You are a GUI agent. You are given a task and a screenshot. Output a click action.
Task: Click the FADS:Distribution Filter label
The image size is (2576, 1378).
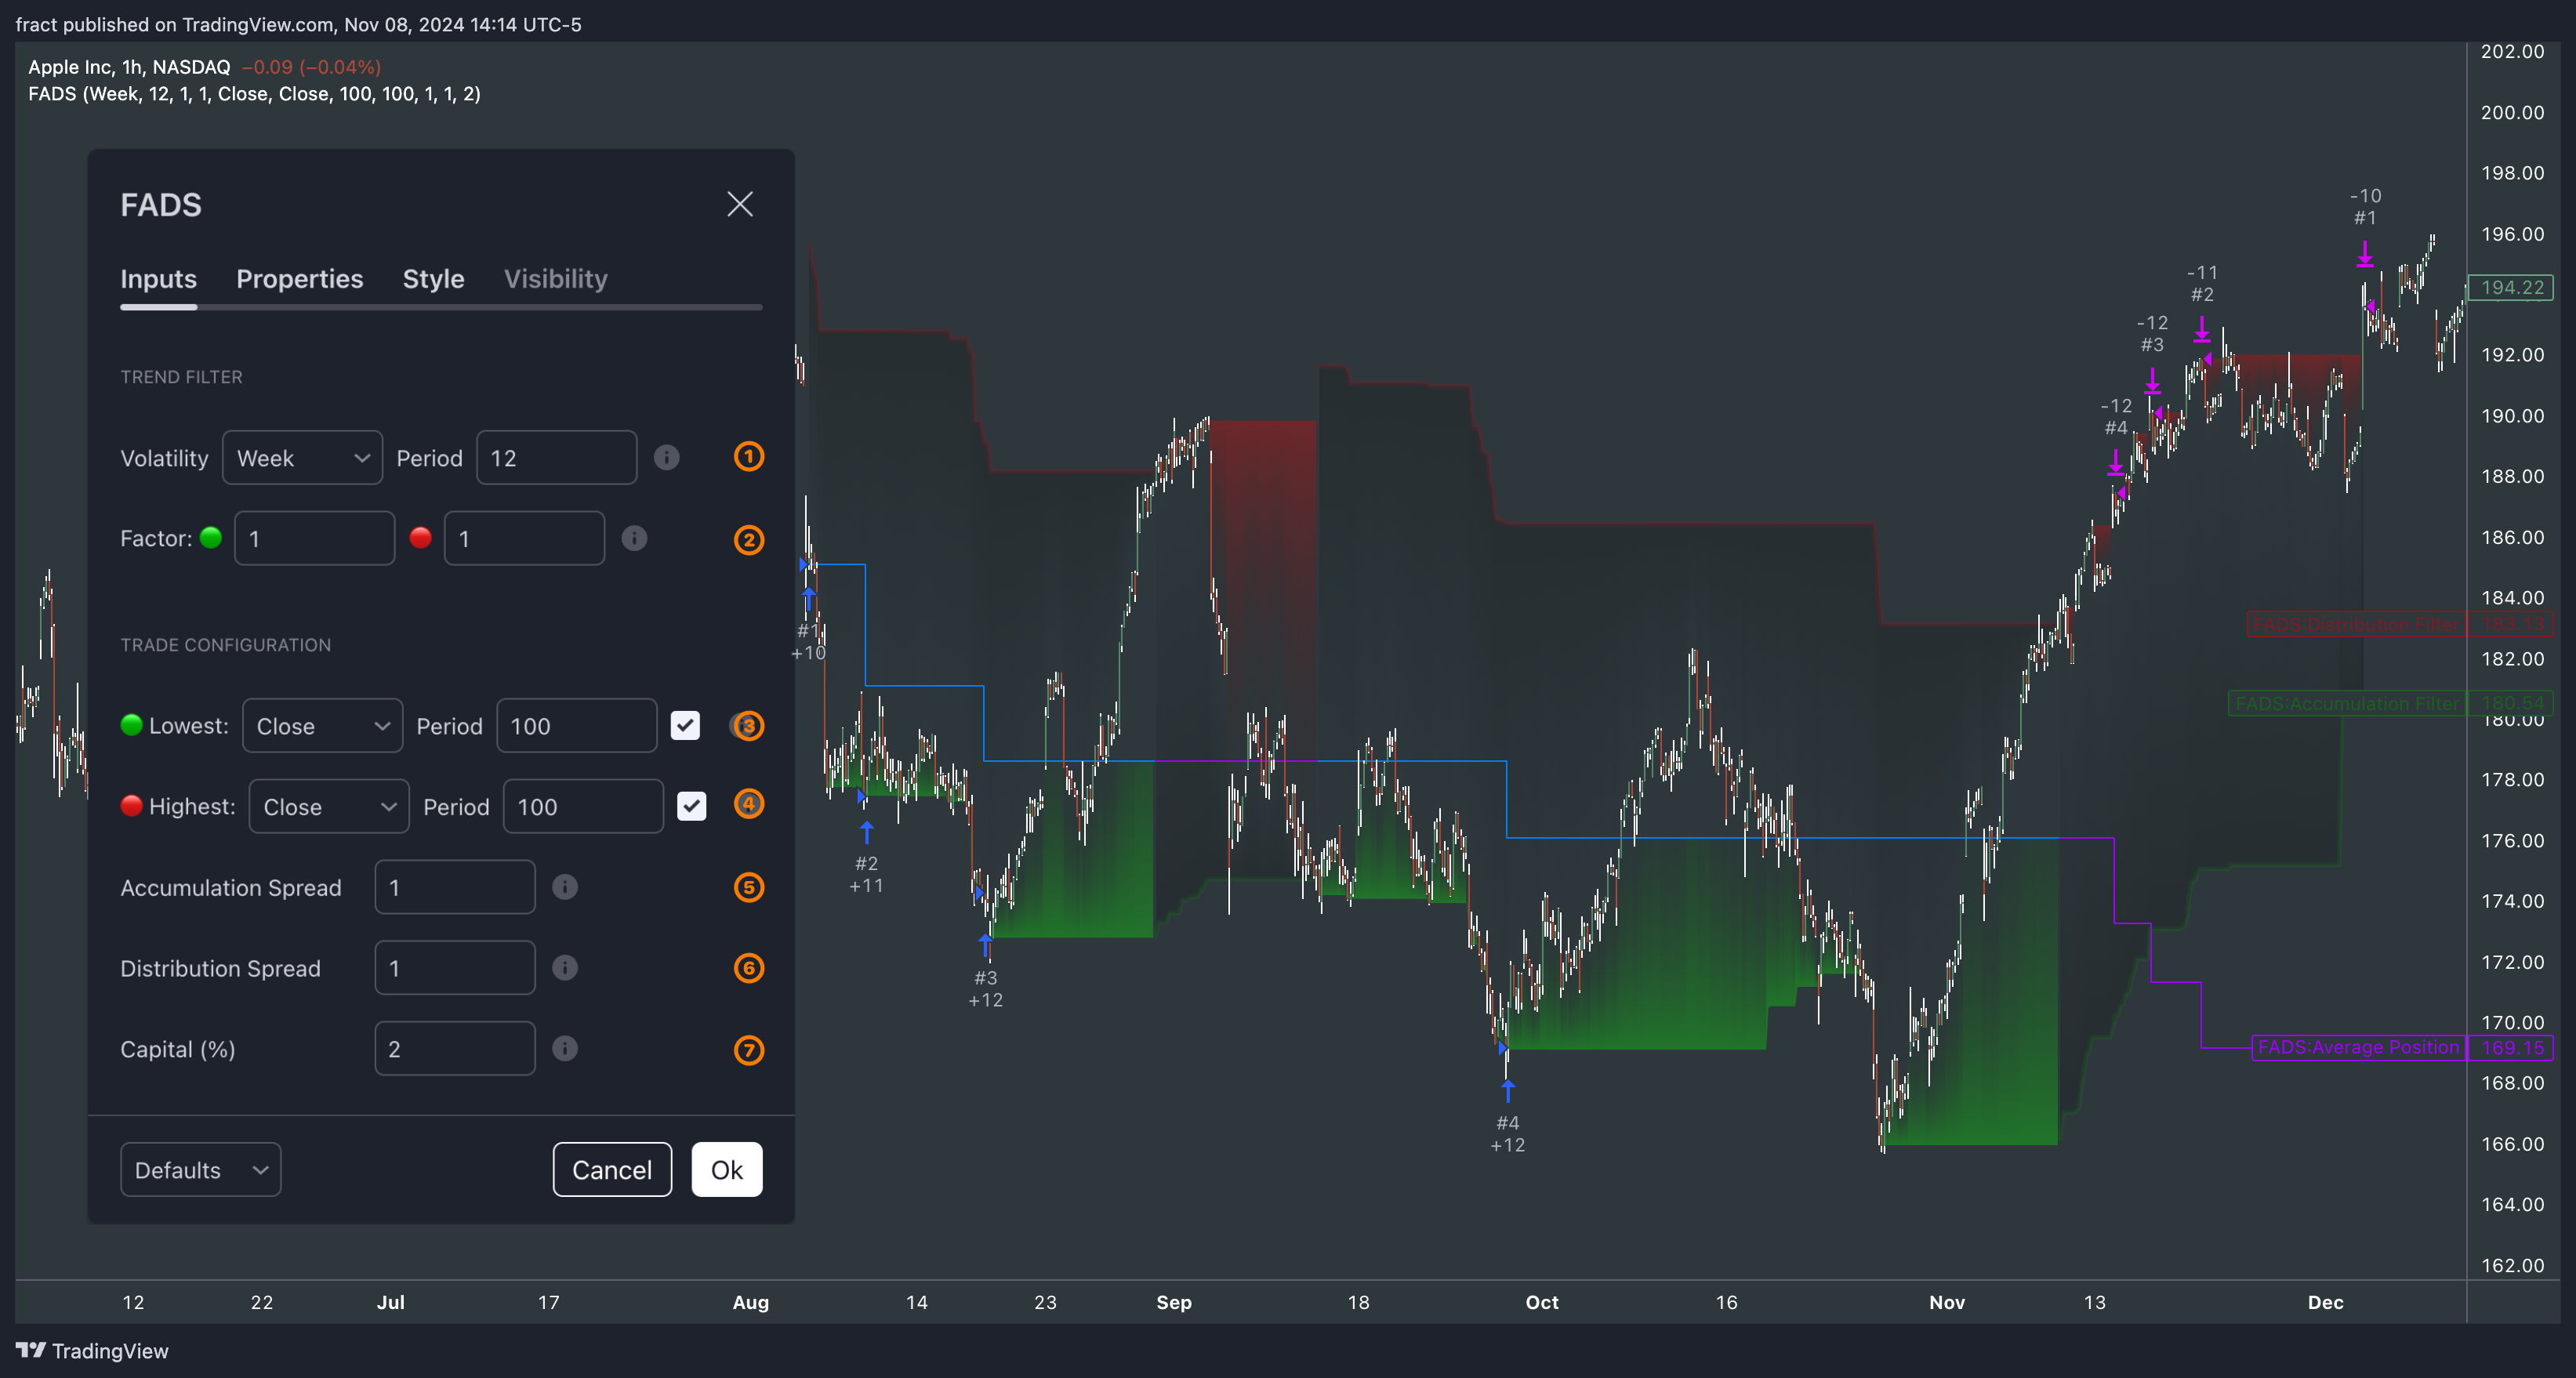pos(2355,625)
